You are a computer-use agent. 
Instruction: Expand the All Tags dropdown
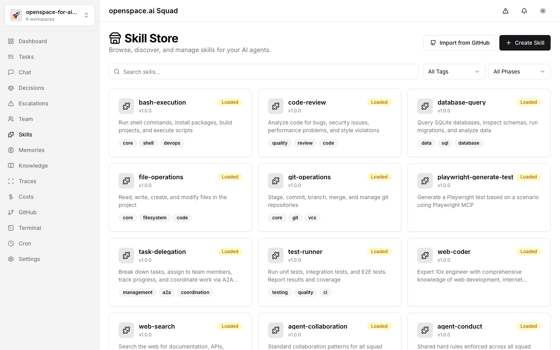454,72
